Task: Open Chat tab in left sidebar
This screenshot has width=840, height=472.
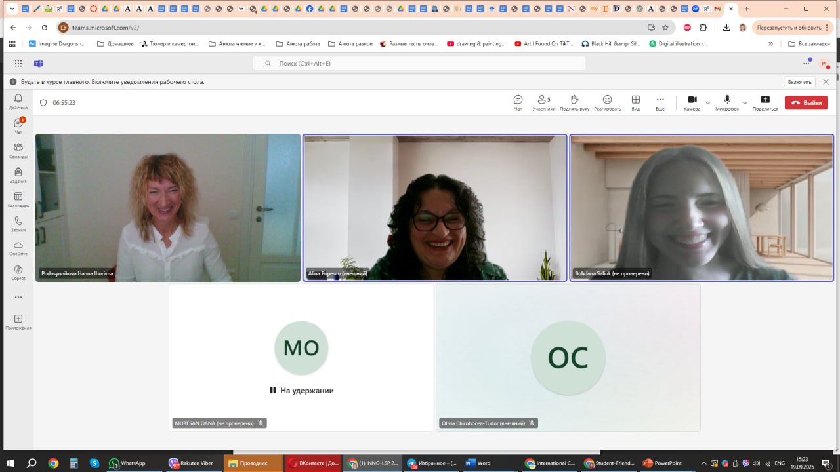Action: [x=18, y=125]
